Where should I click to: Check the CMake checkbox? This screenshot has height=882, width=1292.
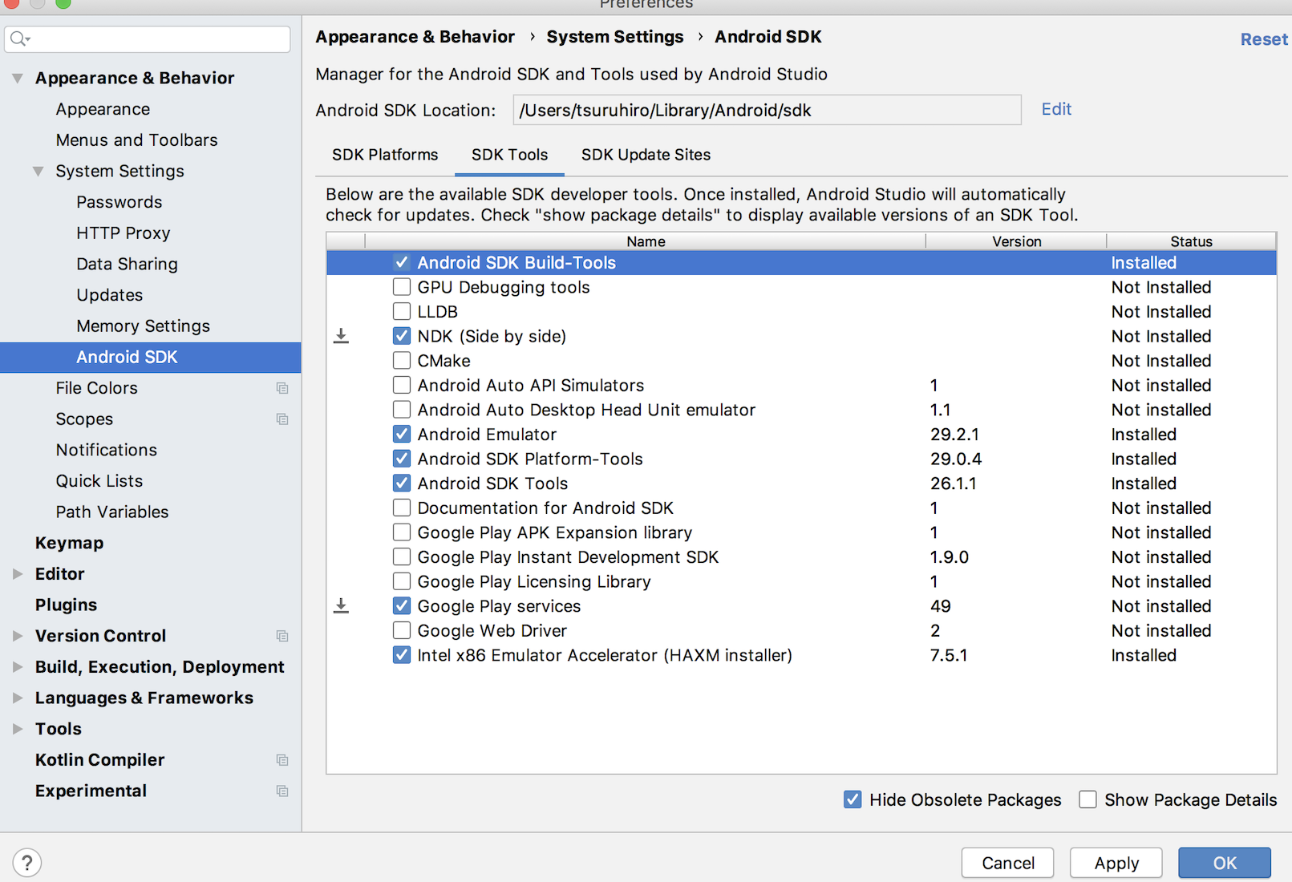pyautogui.click(x=402, y=361)
